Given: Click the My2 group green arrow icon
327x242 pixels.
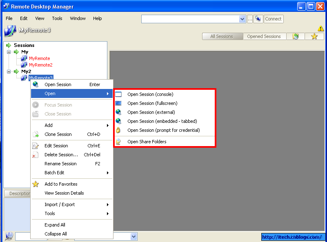Looking at the screenshot, I should (x=16, y=71).
